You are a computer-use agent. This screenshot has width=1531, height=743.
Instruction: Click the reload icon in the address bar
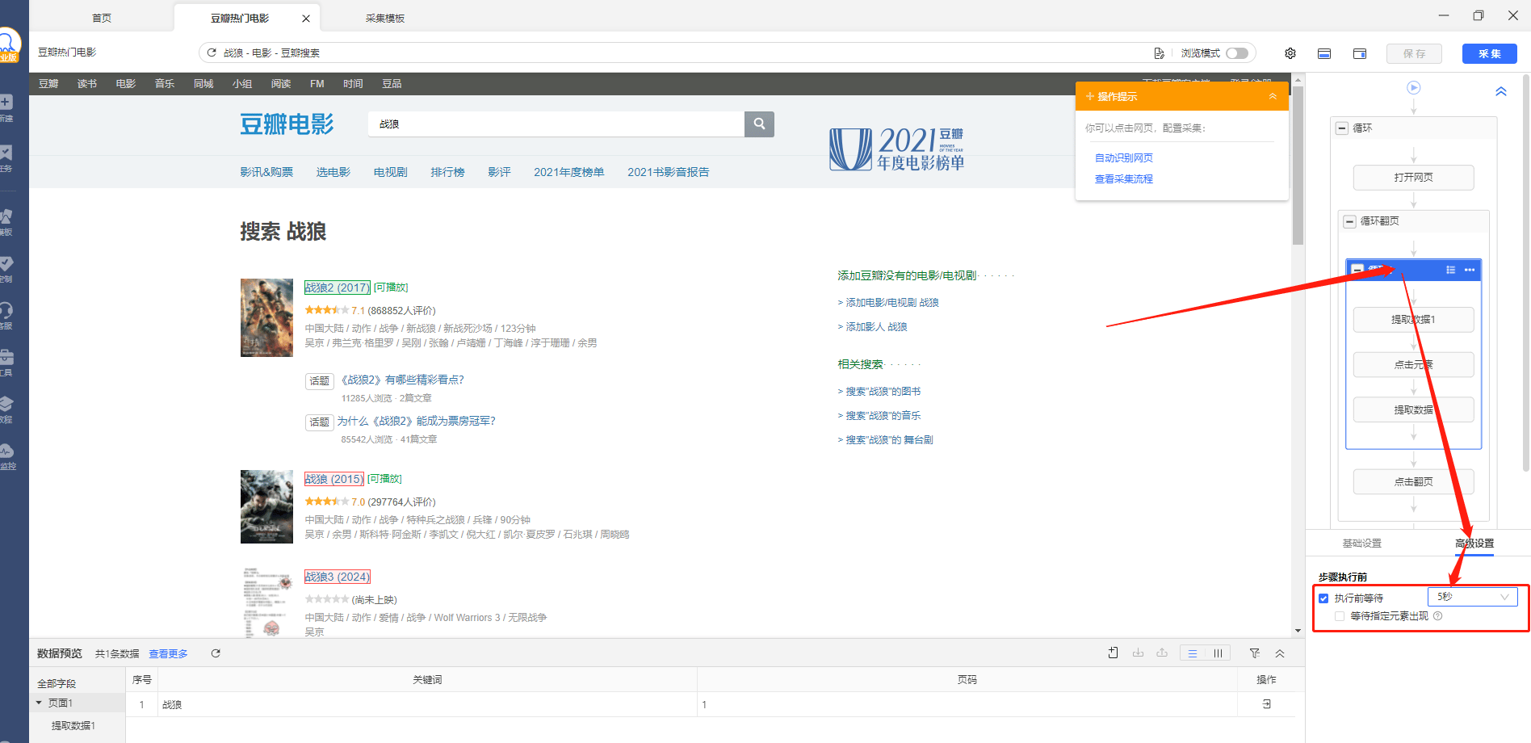[212, 52]
